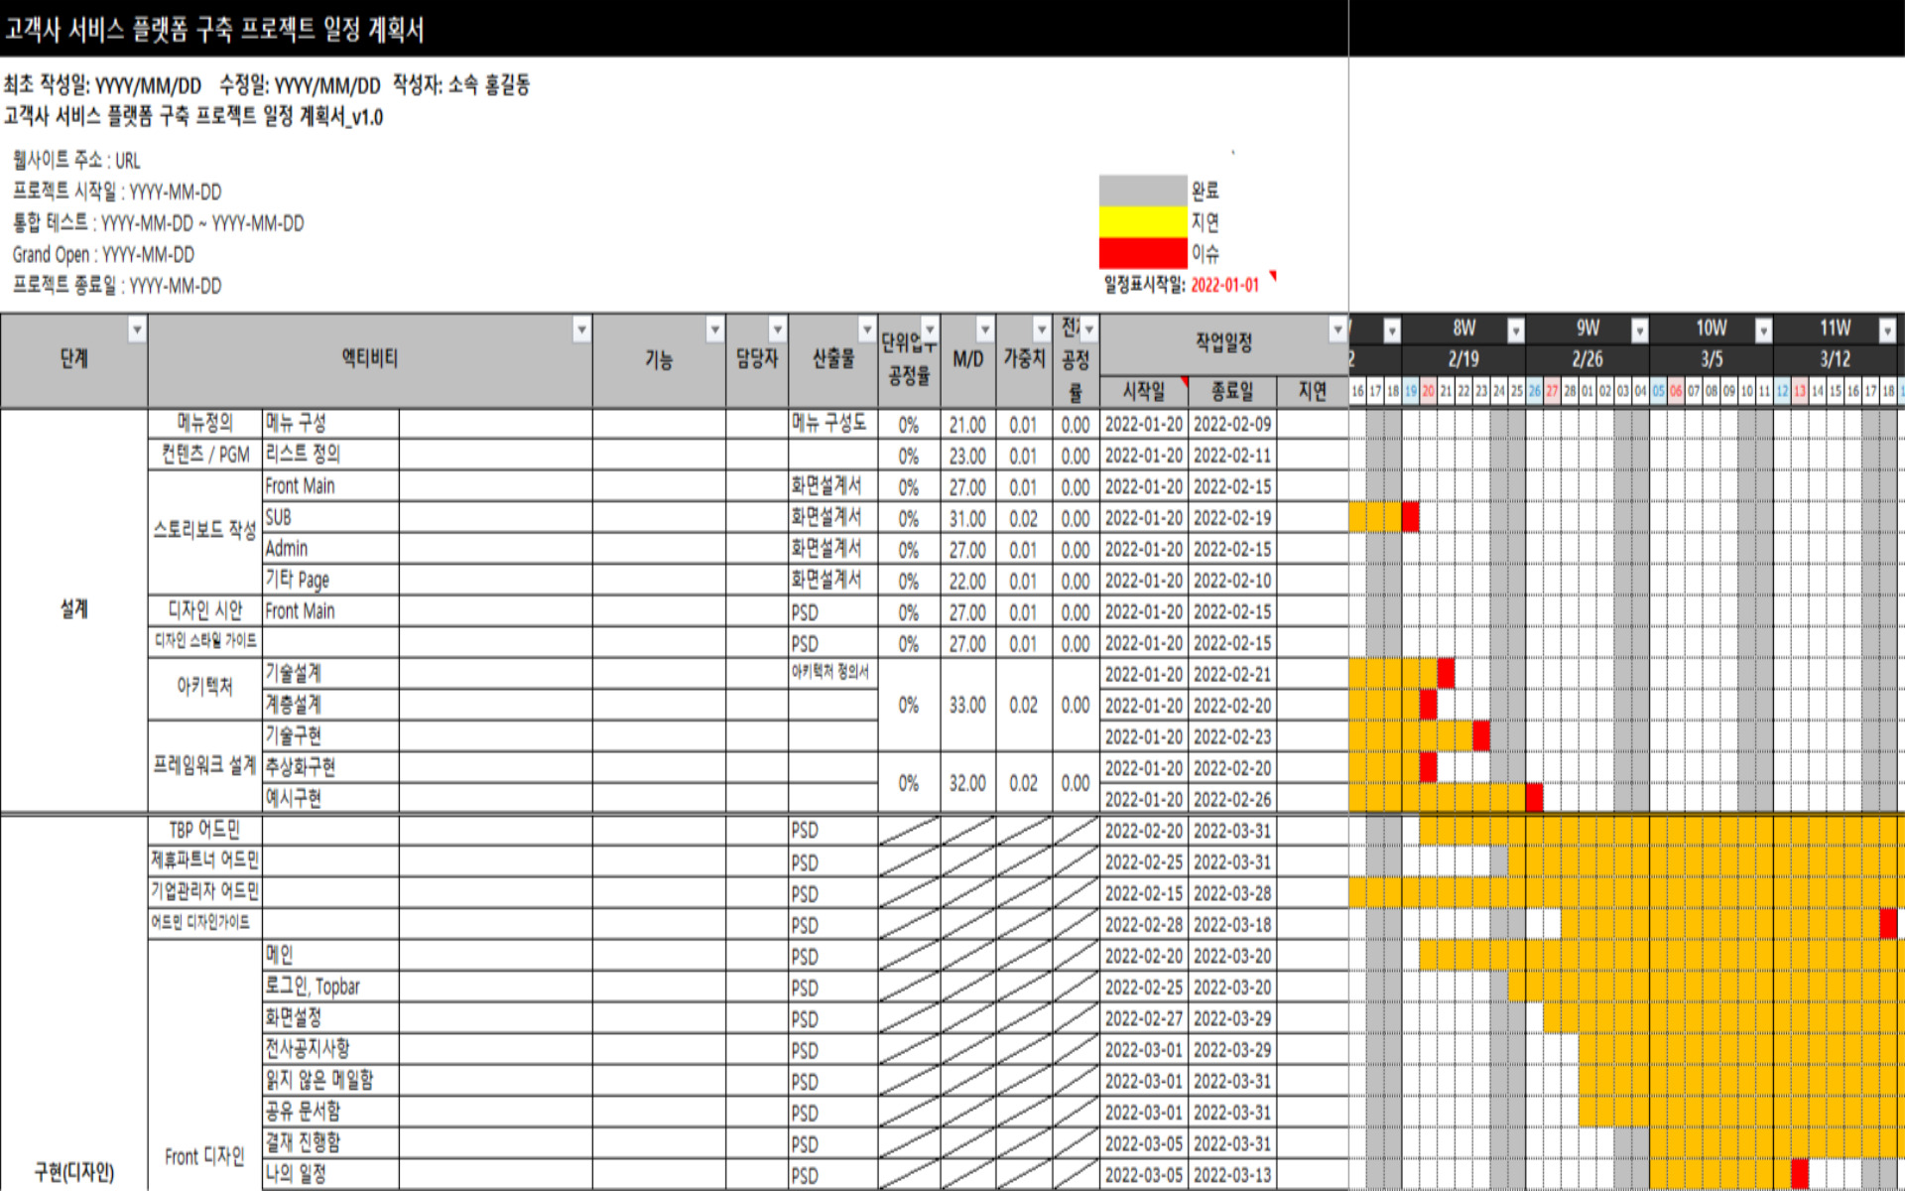Open the 단계 column filter dropdown

click(x=137, y=330)
